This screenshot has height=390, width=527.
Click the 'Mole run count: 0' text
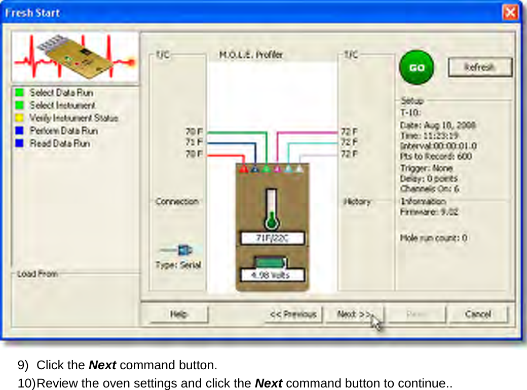click(434, 238)
